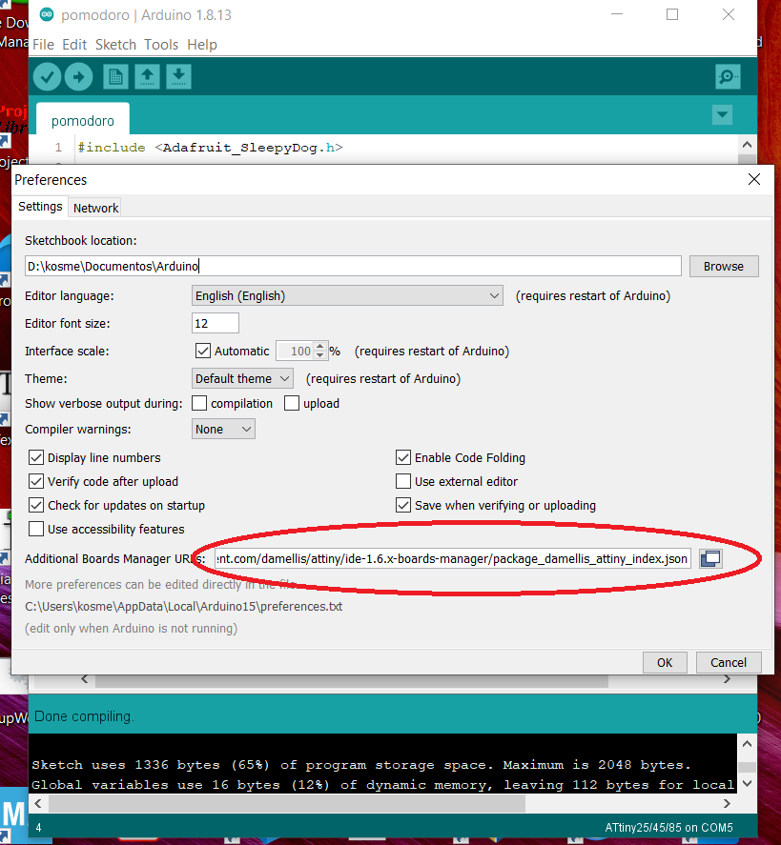781x845 pixels.
Task: Increase interface scale with up arrow
Action: [320, 346]
